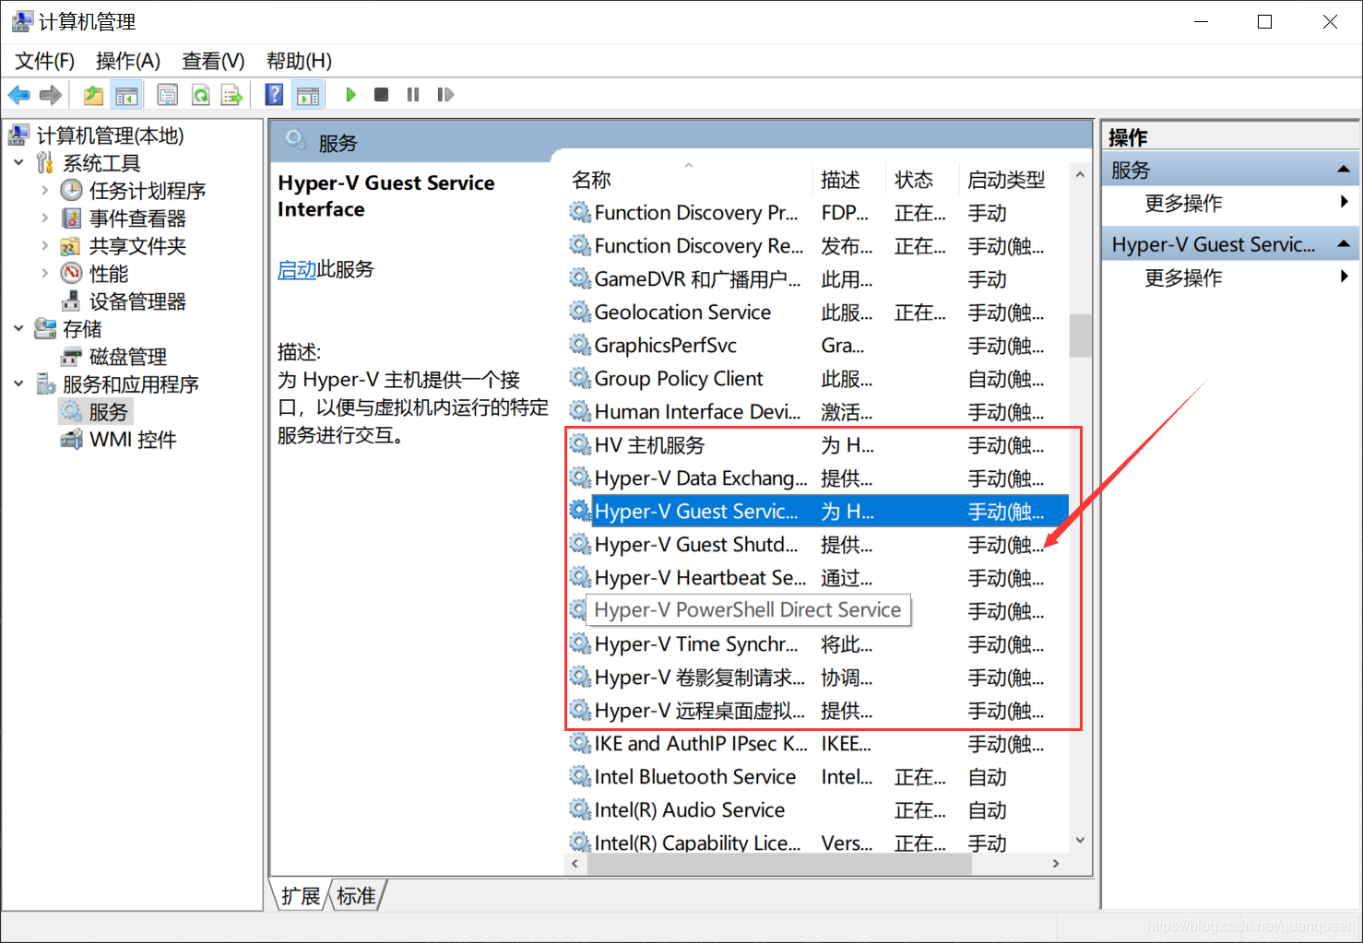The height and width of the screenshot is (943, 1363).
Task: Select Hyper-V Data Exchang... service row
Action: tap(817, 477)
